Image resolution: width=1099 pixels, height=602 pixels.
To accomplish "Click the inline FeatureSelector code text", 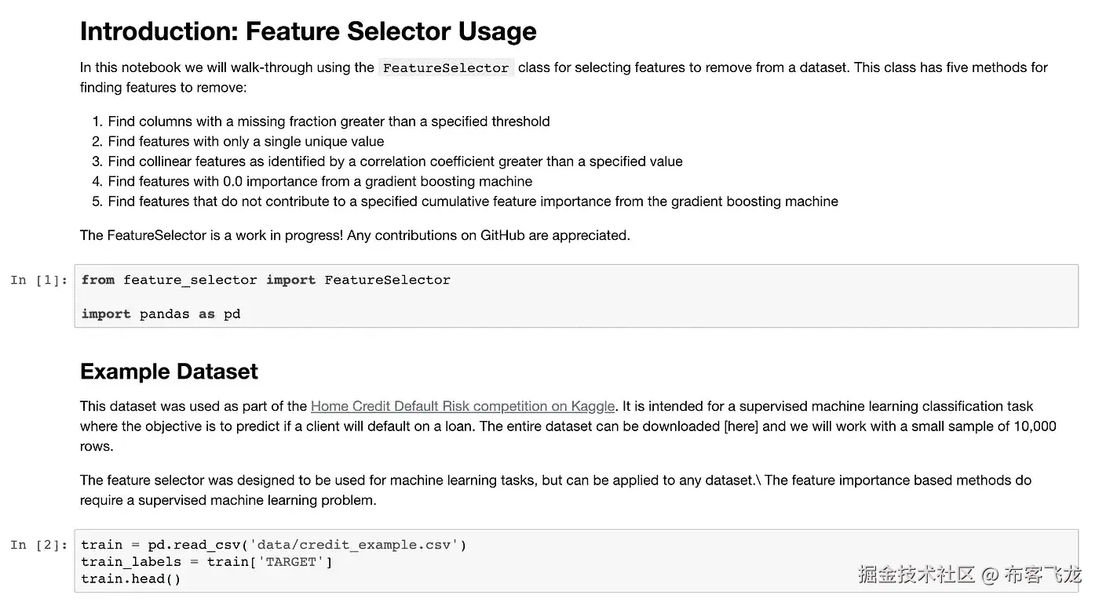I will pyautogui.click(x=446, y=68).
